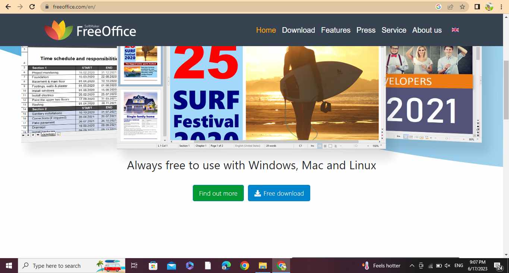Click the speaker volume tray icon
The image size is (509, 273).
[447, 266]
